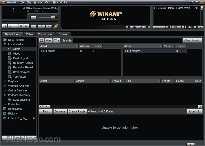Image resolution: width=205 pixels, height=146 pixels.
Task: Toggle shuffle mode on
Action: click(42, 26)
